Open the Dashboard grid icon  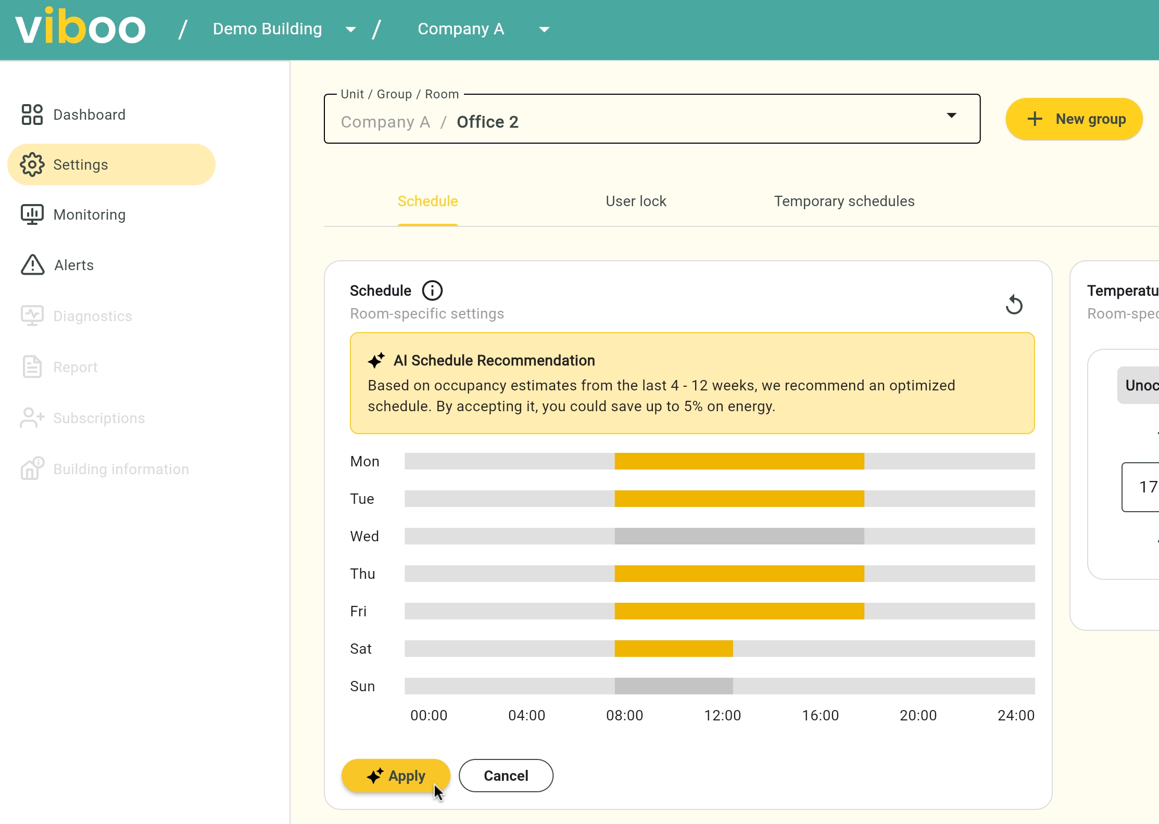click(32, 115)
